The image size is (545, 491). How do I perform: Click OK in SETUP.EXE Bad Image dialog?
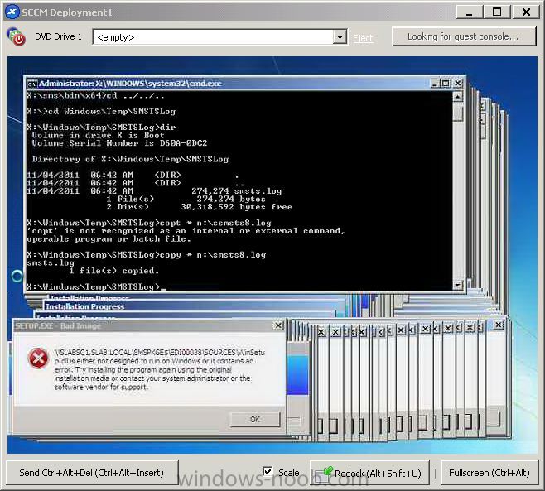255,420
